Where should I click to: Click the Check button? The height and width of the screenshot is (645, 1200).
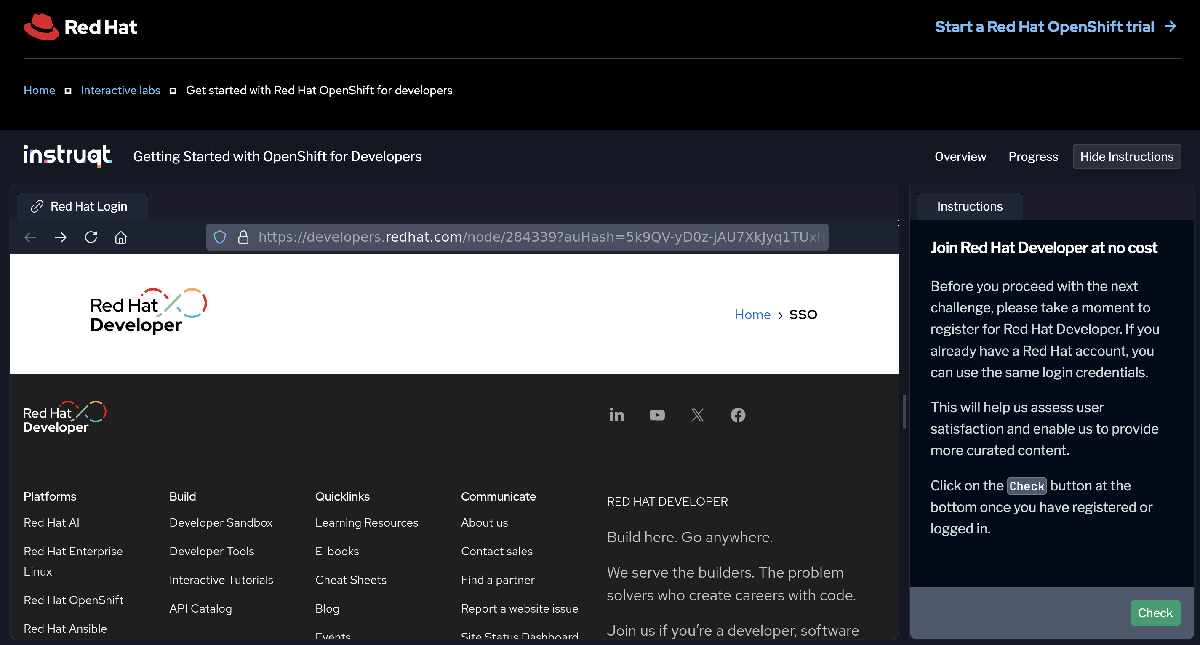pyautogui.click(x=1156, y=613)
